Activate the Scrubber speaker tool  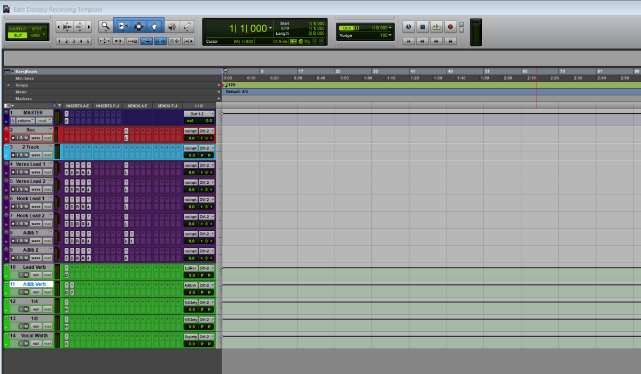pyautogui.click(x=171, y=26)
